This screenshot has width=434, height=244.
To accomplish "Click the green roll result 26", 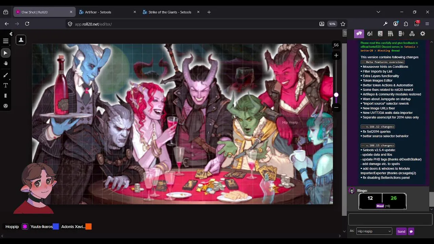I will pos(393,198).
